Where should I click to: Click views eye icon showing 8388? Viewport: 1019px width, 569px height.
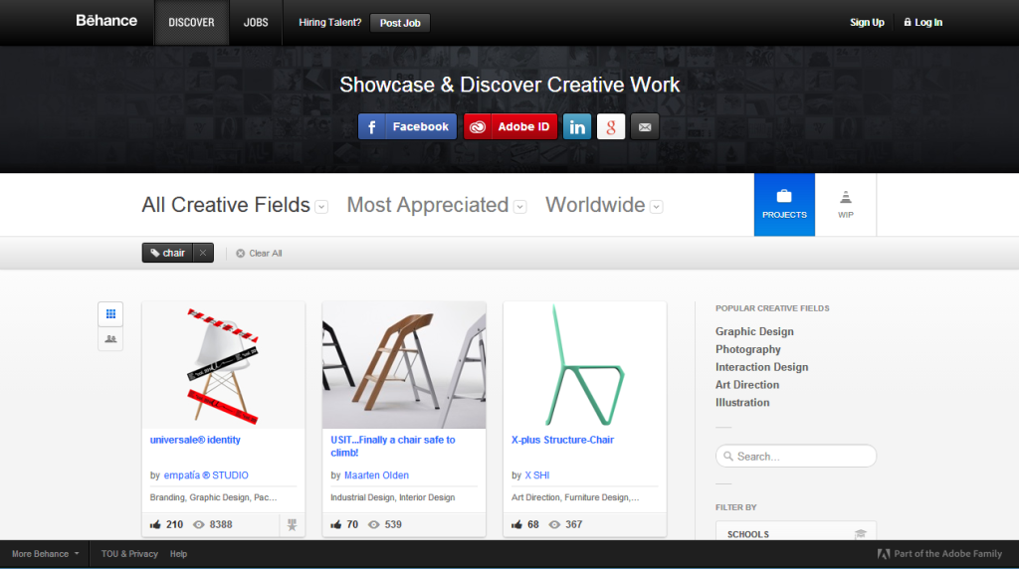tap(199, 524)
